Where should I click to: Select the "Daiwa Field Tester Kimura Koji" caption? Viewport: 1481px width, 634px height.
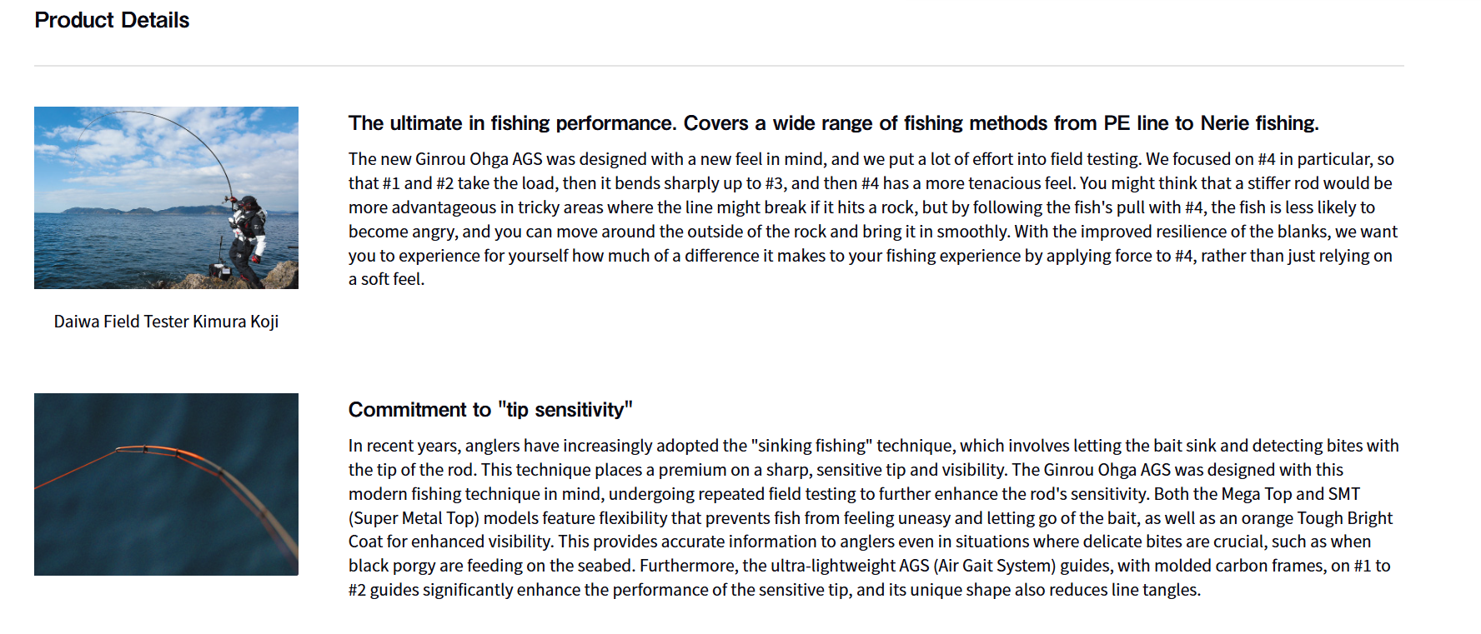tap(166, 322)
